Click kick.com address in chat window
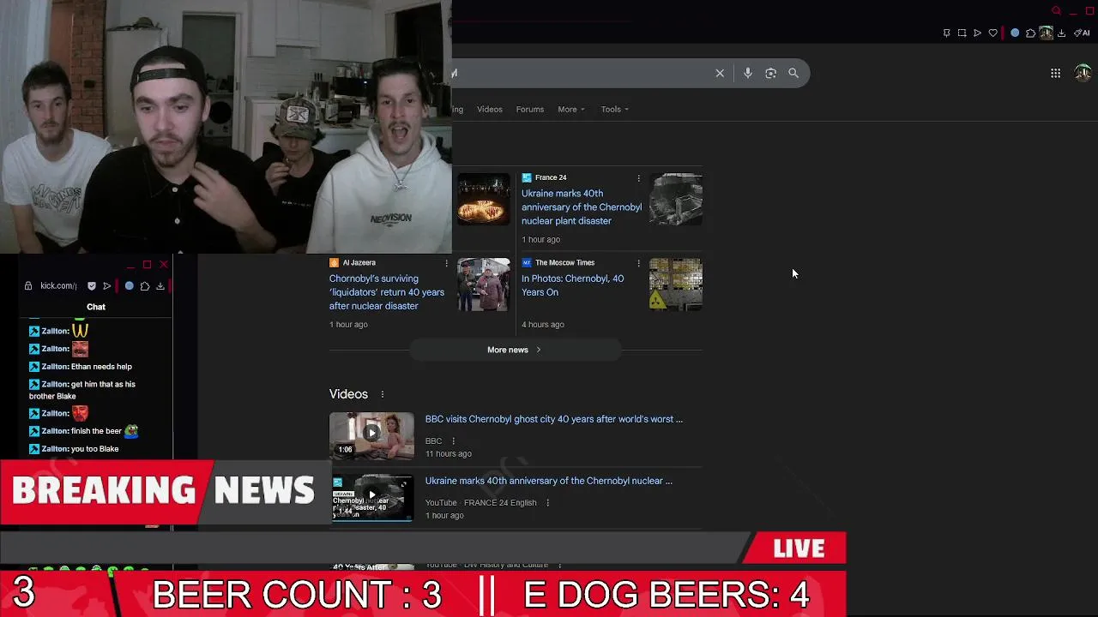 pyautogui.click(x=58, y=286)
